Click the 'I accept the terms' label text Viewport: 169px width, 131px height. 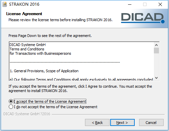50,101
